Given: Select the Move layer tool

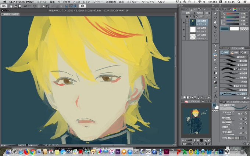Looking at the screenshot, I should point(215,27).
